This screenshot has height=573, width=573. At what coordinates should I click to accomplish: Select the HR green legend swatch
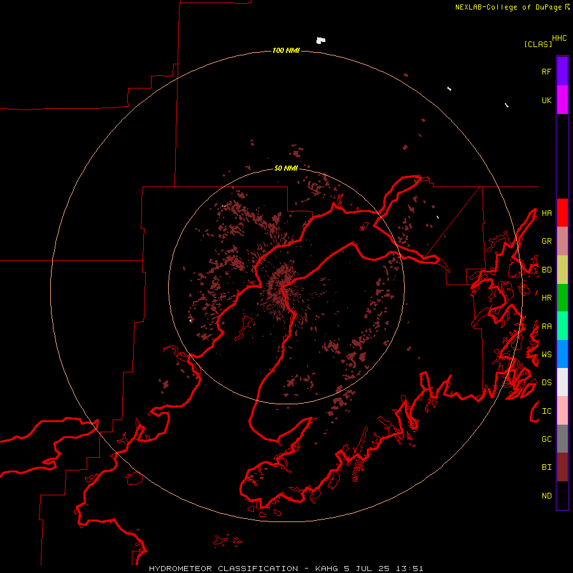[562, 298]
